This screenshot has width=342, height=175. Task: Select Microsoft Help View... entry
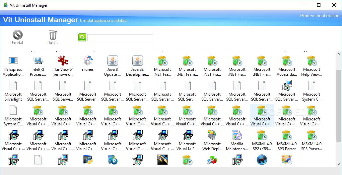click(x=311, y=66)
